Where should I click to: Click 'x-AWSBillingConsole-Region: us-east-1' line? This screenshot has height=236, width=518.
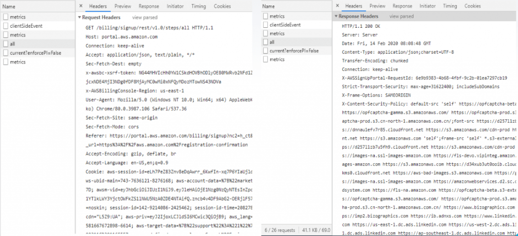tap(134, 91)
